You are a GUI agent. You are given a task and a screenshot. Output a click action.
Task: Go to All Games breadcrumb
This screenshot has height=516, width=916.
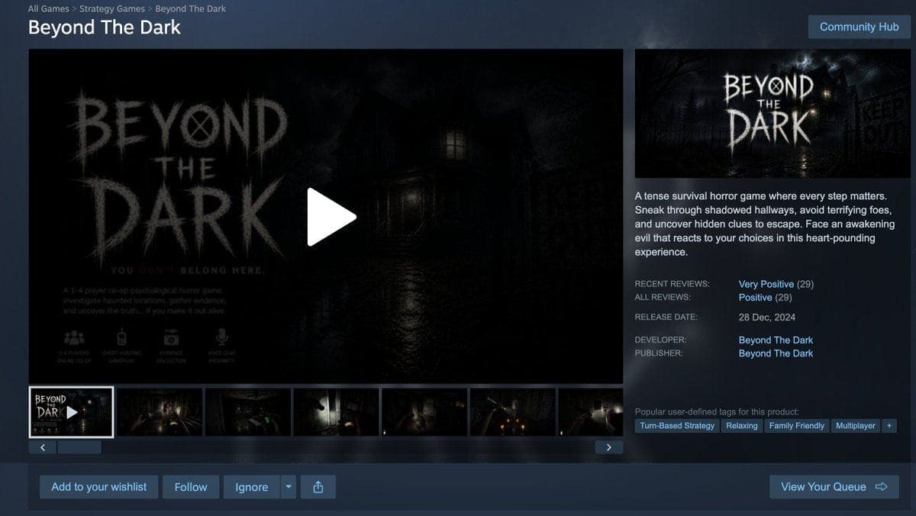pos(49,8)
